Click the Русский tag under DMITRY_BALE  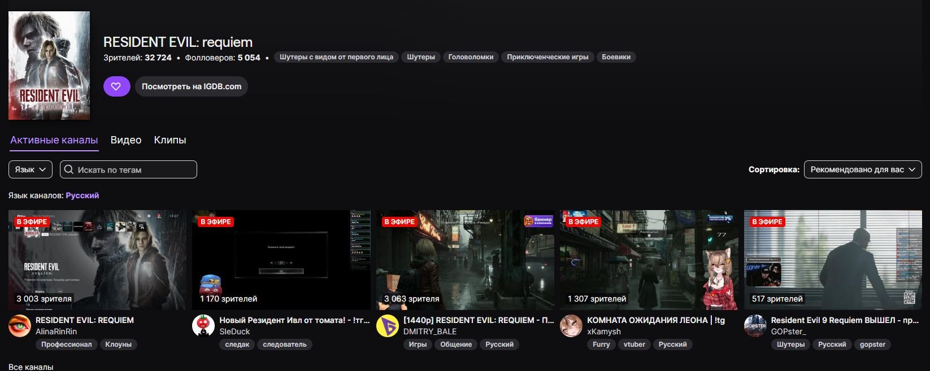499,344
